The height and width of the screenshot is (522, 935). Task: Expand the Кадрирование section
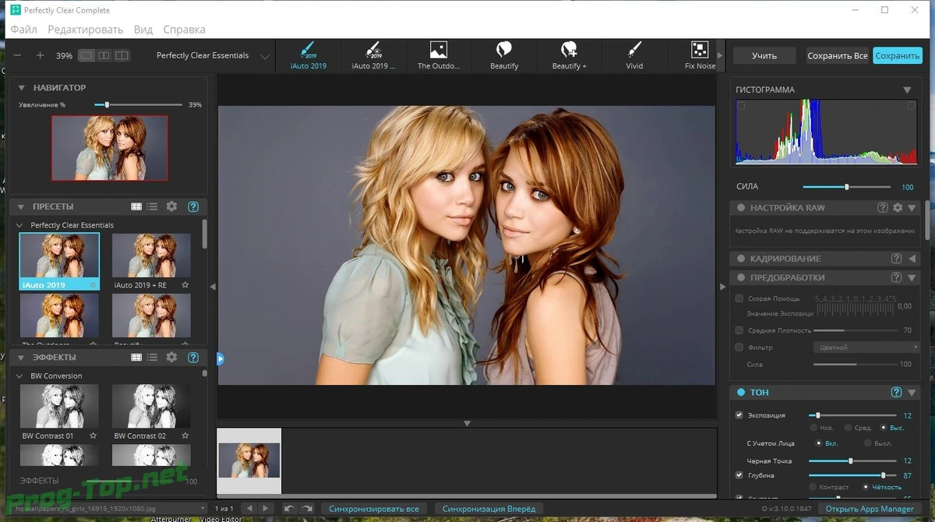tap(912, 258)
